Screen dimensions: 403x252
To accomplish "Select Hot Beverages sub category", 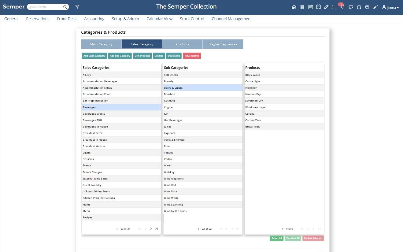I will (203, 120).
